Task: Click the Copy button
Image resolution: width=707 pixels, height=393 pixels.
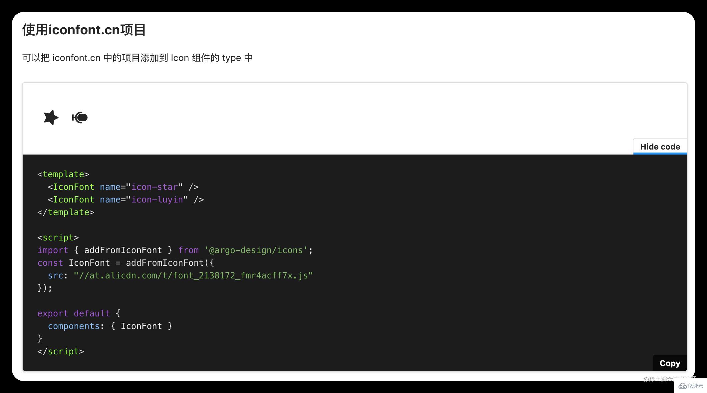Action: pos(669,363)
